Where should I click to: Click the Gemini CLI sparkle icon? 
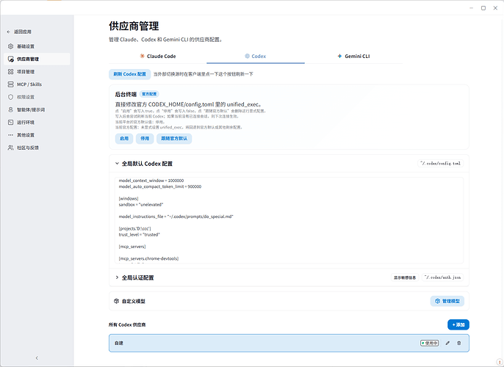(339, 56)
